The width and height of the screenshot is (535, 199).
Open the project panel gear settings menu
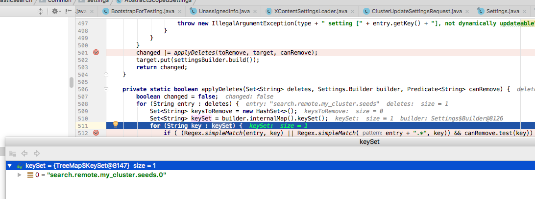(x=55, y=12)
